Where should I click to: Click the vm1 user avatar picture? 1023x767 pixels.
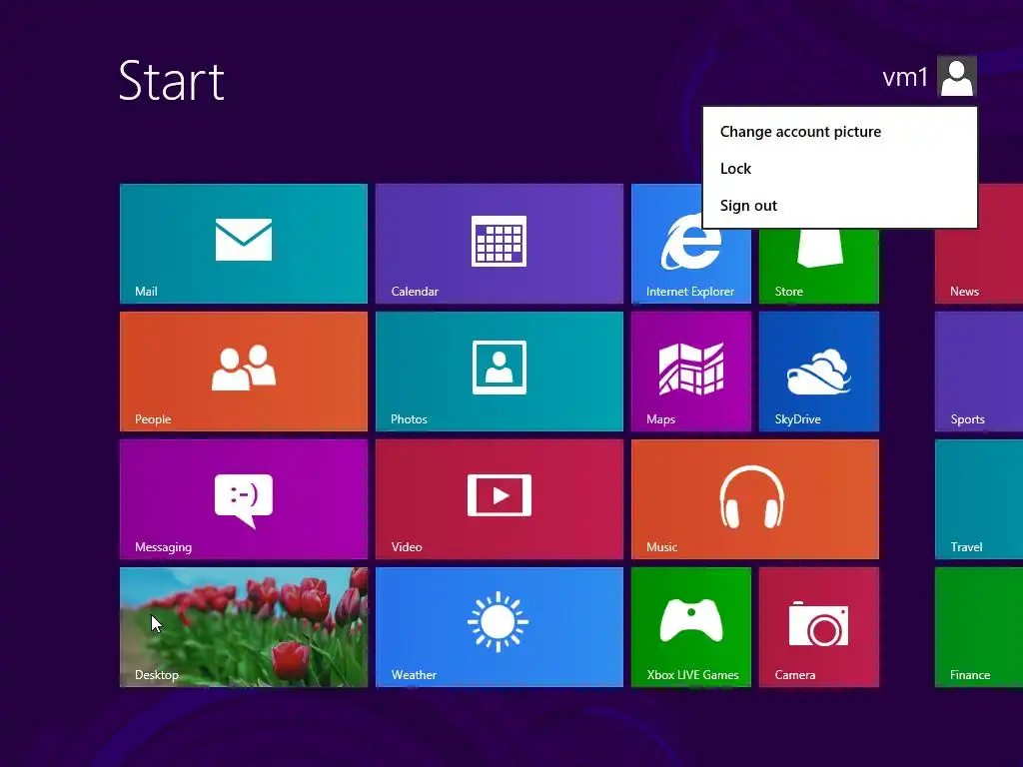tap(956, 77)
